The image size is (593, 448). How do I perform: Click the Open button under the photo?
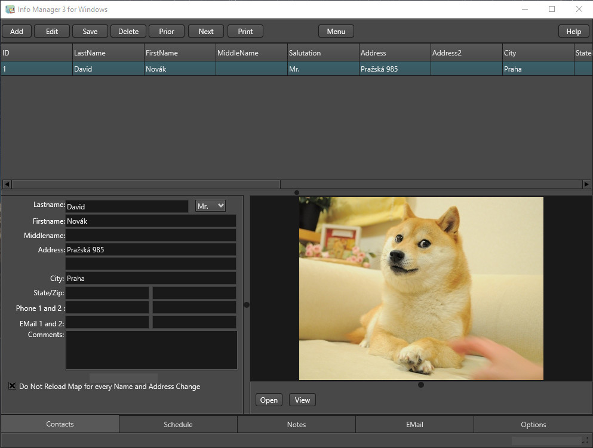[269, 400]
